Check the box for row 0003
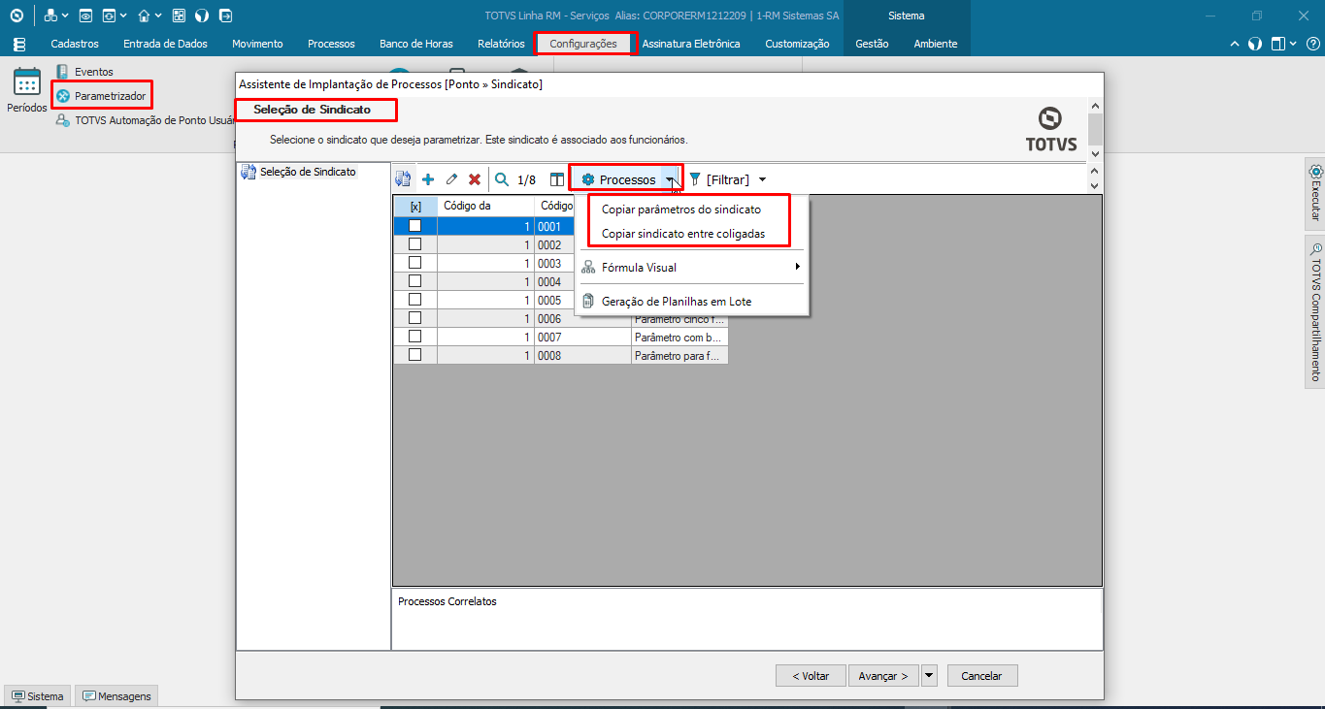 (415, 263)
